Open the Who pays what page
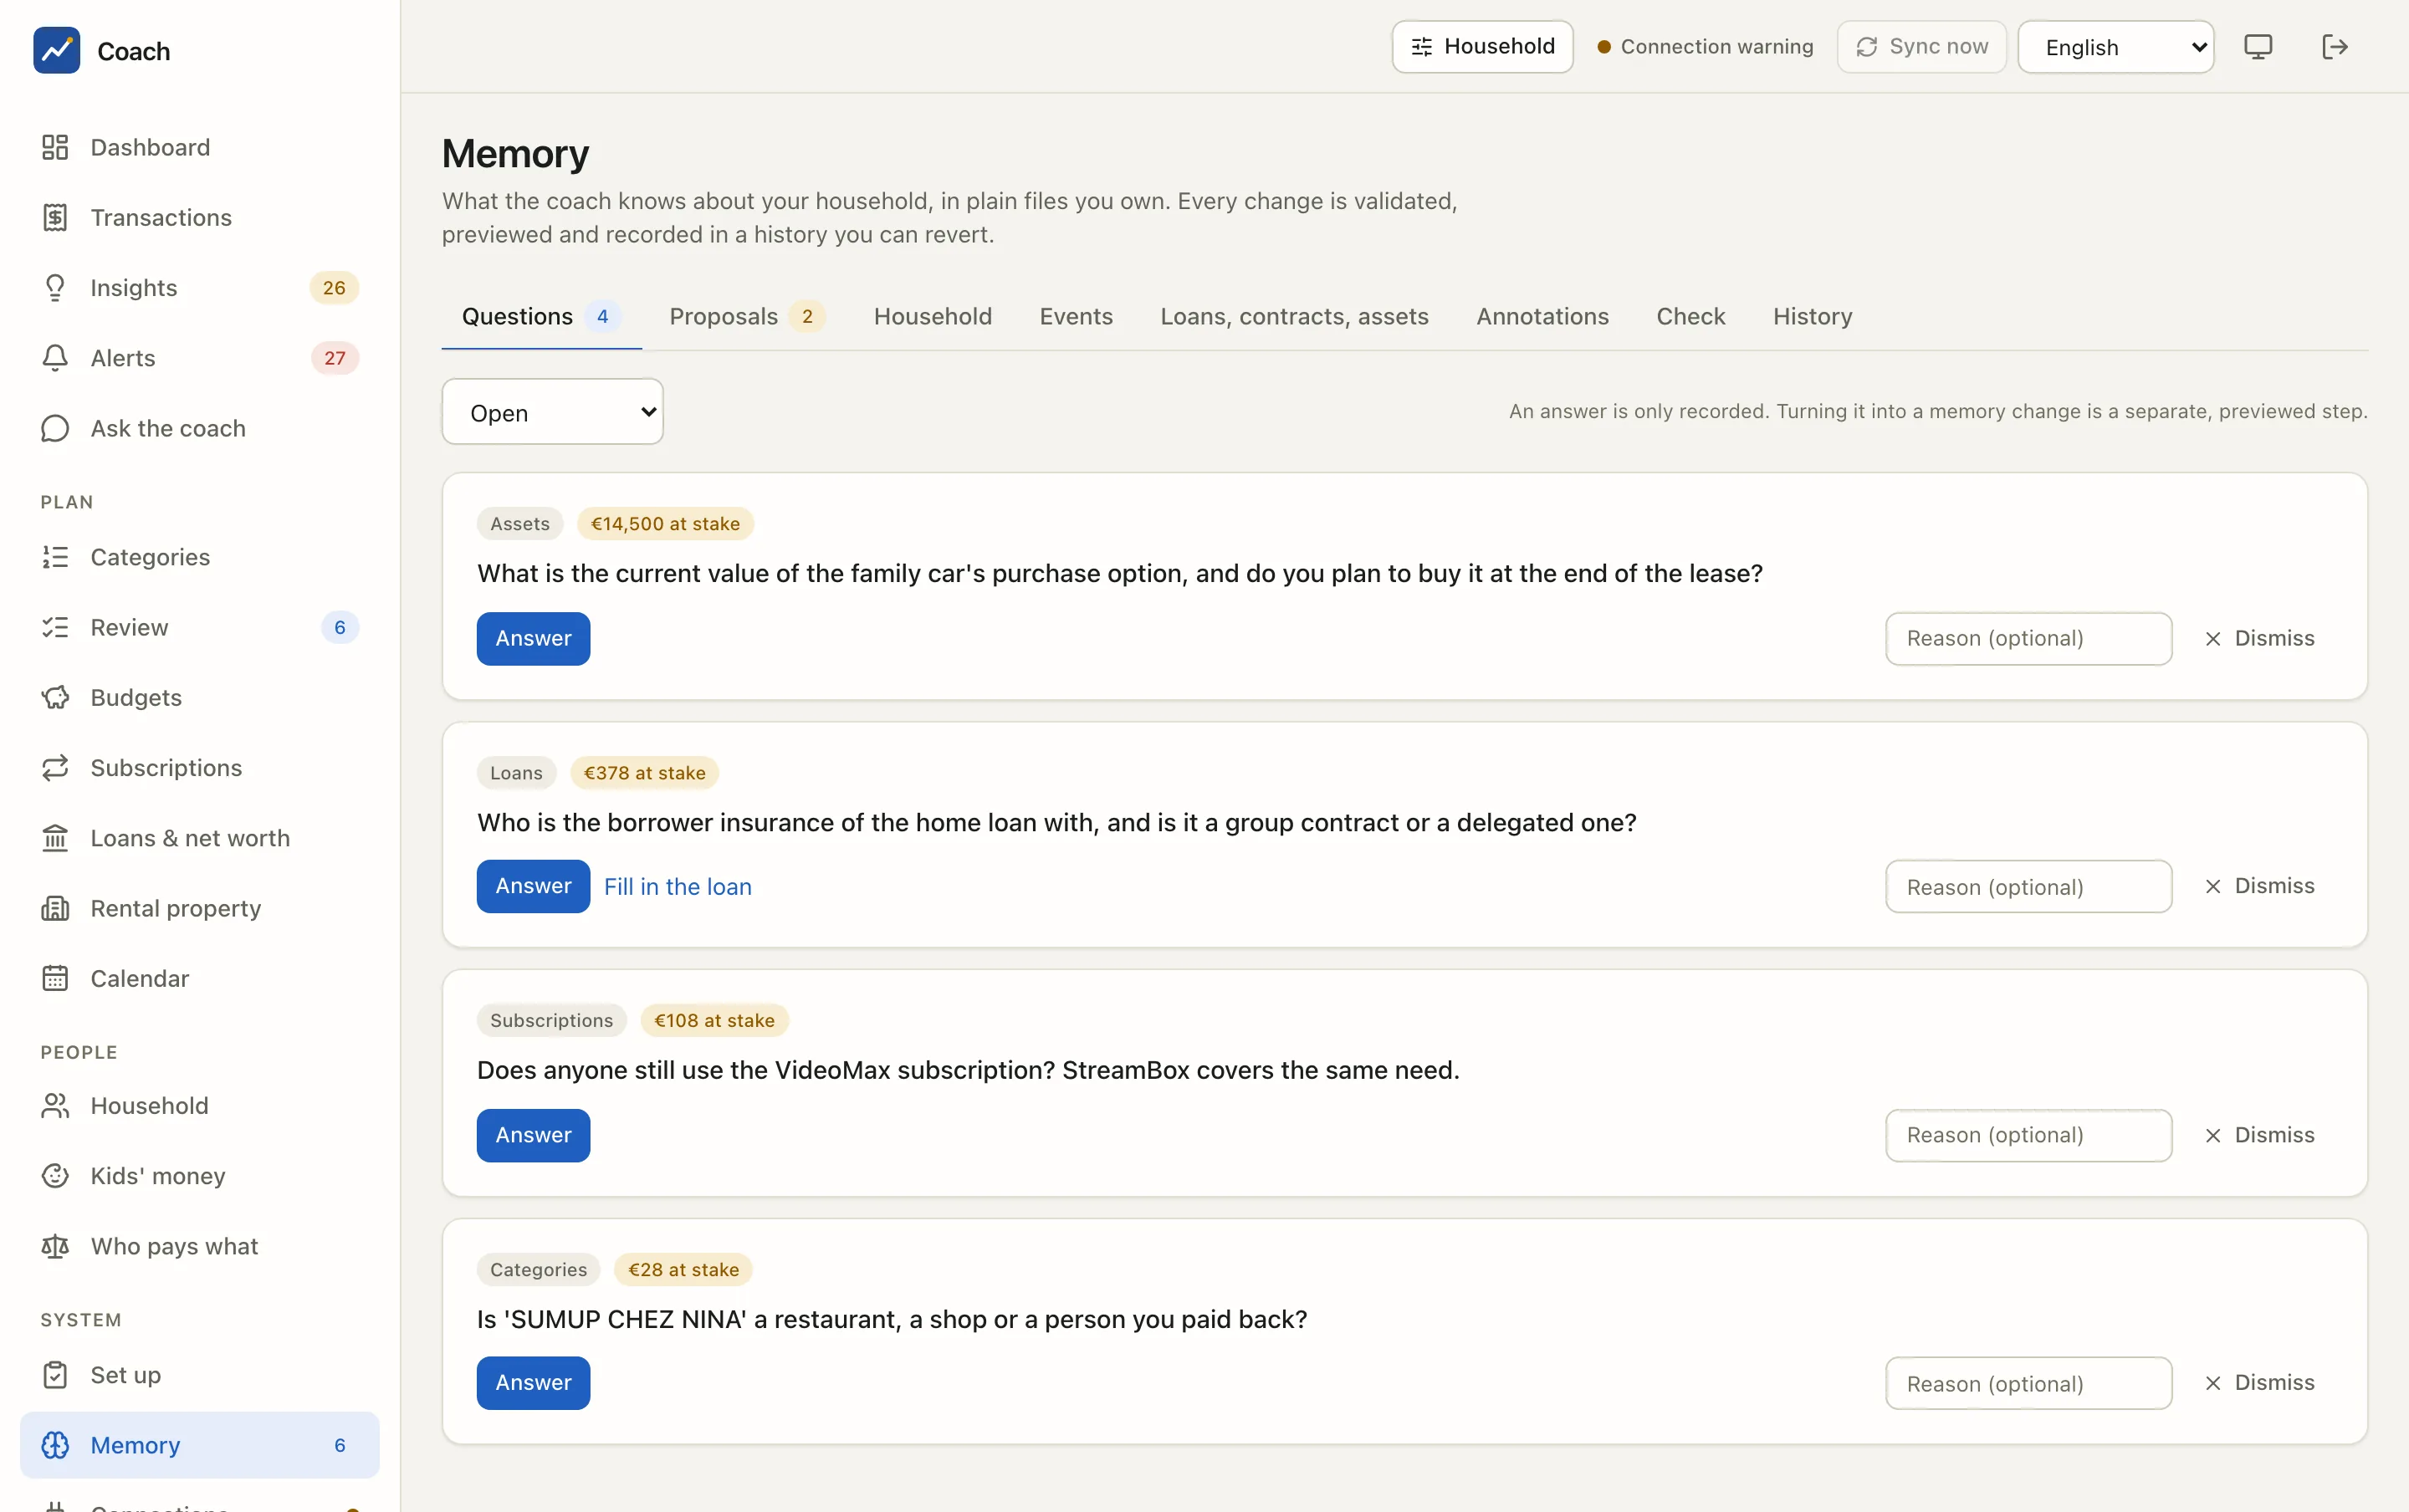The width and height of the screenshot is (2409, 1512). (x=199, y=1246)
